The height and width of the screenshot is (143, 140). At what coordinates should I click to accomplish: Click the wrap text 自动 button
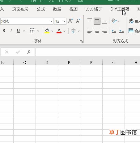(134, 21)
